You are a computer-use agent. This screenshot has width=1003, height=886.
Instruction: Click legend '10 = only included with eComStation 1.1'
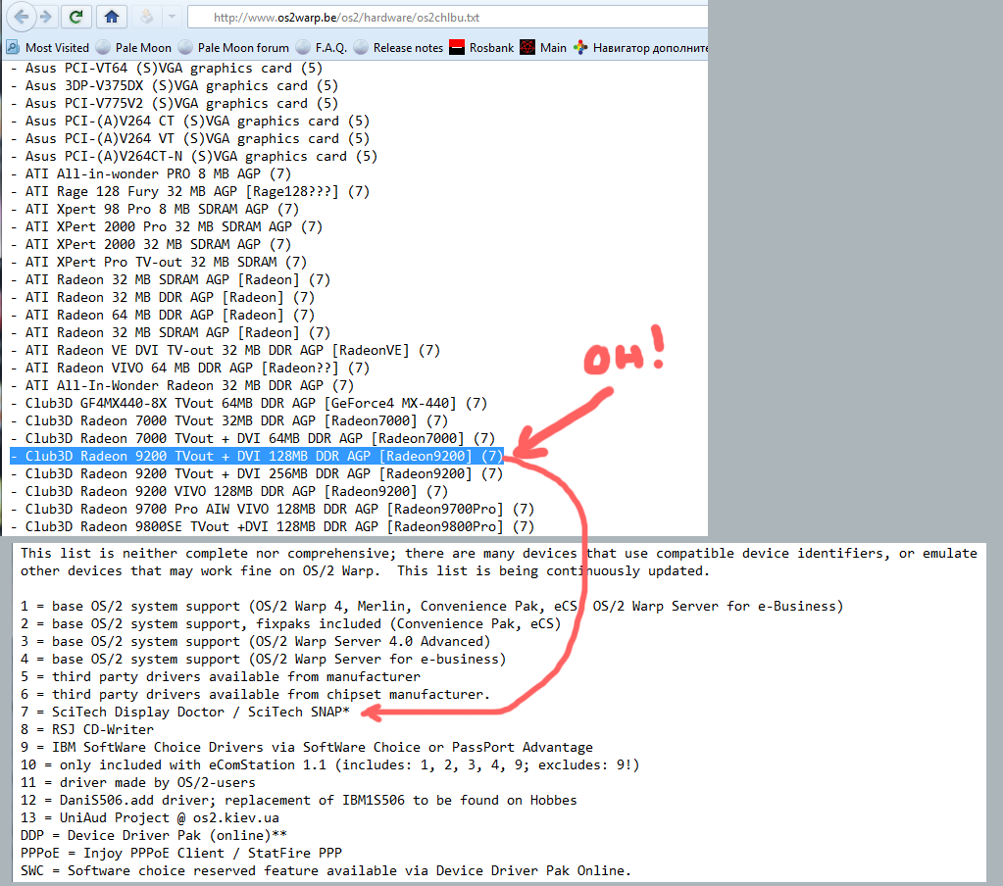330,765
